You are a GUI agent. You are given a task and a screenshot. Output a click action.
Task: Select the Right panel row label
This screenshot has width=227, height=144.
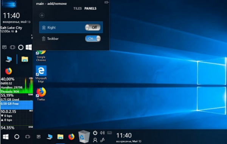[x=51, y=28]
